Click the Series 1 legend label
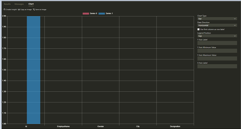Image resolution: width=241 pixels, height=129 pixels. 109,14
